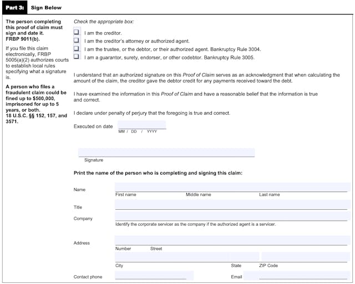Viewport: 355px width, 284px height.
Task: Click the "Sign Below" section heading
Action: point(46,8)
